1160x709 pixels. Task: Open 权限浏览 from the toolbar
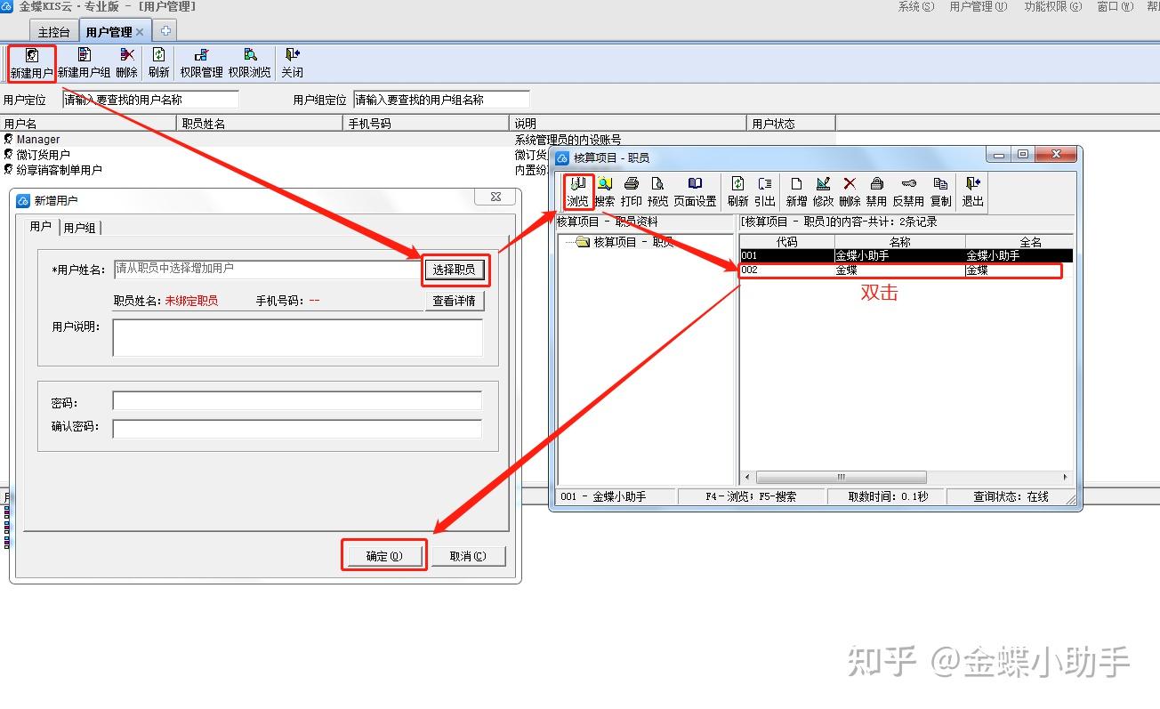point(249,63)
